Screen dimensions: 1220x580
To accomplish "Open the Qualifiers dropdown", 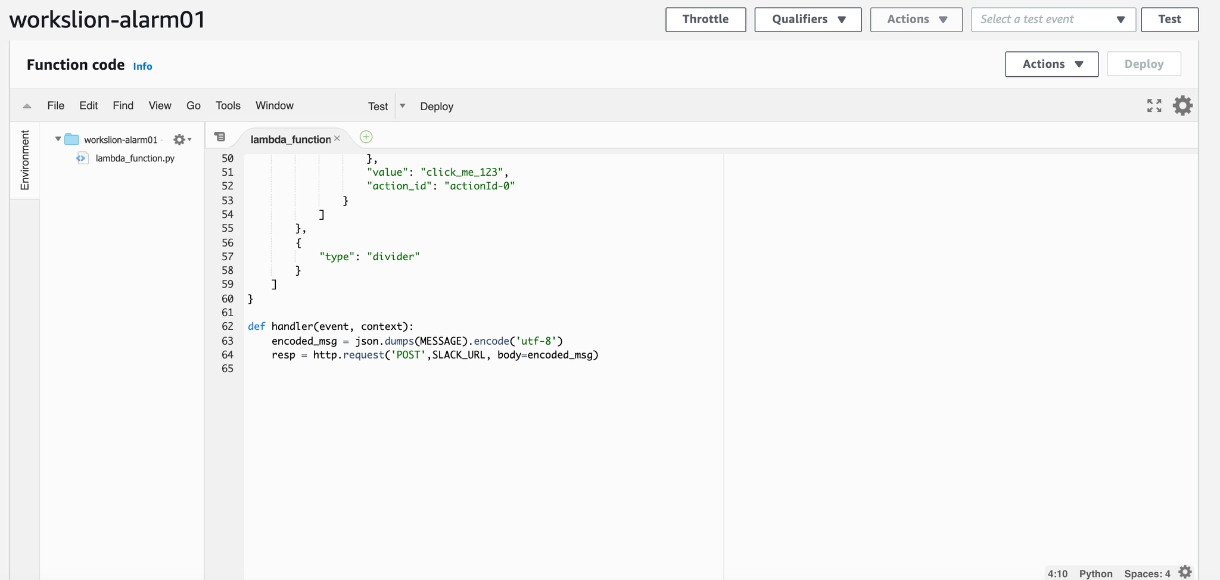I will pos(808,20).
